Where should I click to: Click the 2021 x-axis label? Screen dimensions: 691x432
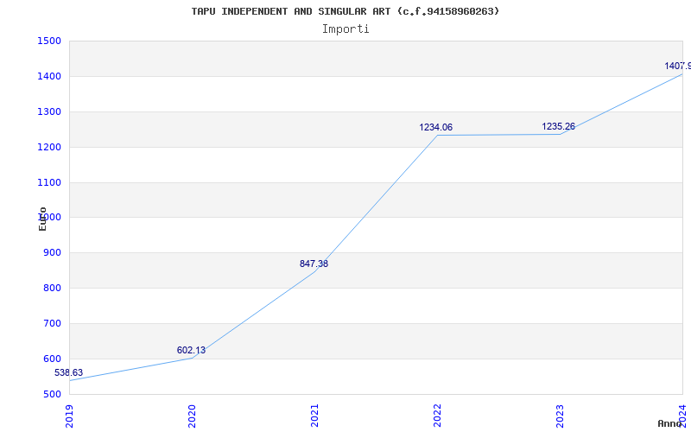pos(314,416)
